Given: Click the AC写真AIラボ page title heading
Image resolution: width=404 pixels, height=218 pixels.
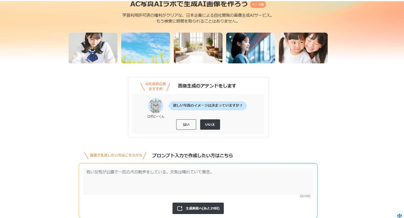Looking at the screenshot, I should 189,4.
